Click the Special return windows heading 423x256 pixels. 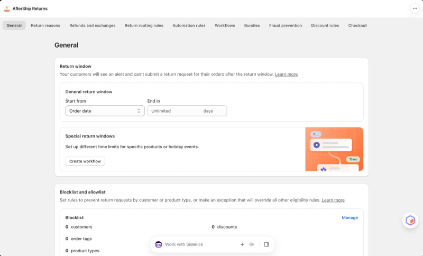point(90,136)
